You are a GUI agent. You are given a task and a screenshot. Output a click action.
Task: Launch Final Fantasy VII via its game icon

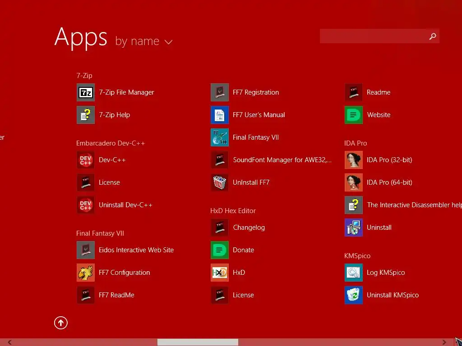tap(220, 137)
